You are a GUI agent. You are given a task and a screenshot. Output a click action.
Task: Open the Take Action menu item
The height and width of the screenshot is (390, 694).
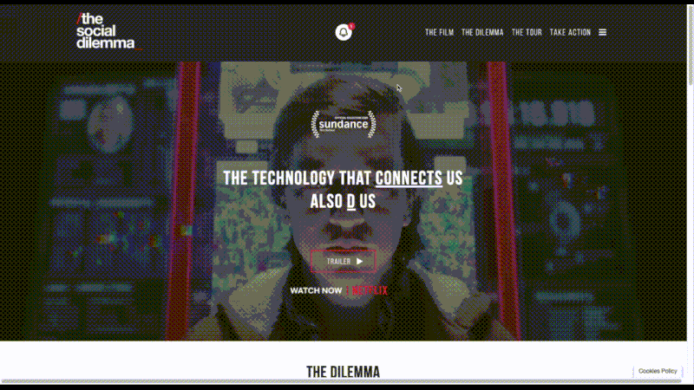click(x=570, y=32)
